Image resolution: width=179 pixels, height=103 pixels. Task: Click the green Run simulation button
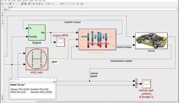[39, 4]
